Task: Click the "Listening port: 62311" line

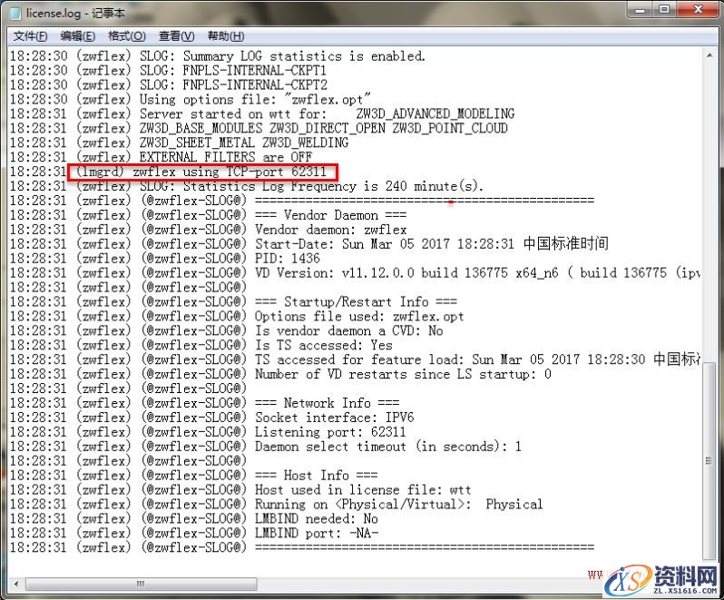Action: tap(330, 432)
